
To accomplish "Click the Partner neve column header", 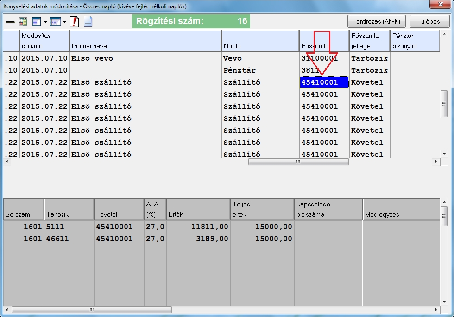I will 145,41.
